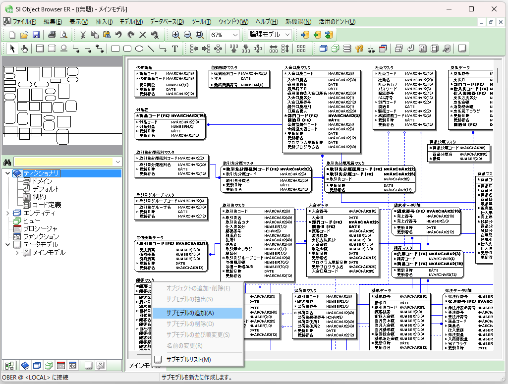Open a file using the folder icon

click(24, 35)
